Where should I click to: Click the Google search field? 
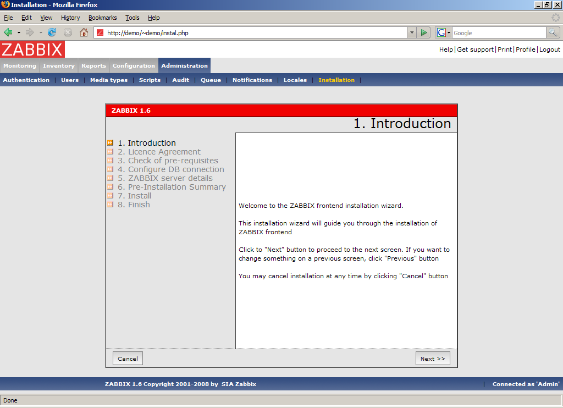499,32
